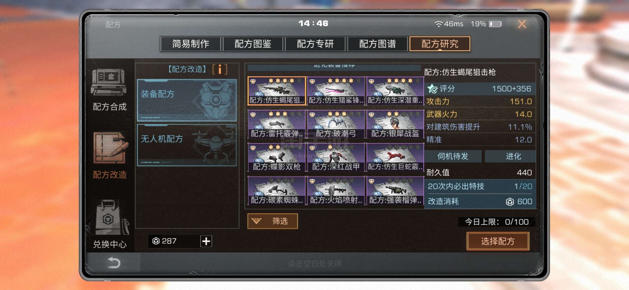The image size is (629, 290).
Task: Expand the 无人机配方 category
Action: [x=187, y=145]
